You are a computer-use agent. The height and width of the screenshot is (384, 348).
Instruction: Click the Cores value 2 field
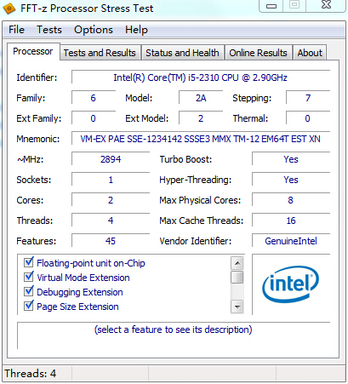pos(111,200)
